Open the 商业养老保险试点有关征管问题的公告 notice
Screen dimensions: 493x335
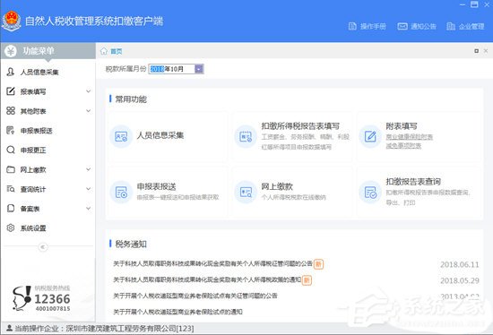point(195,296)
